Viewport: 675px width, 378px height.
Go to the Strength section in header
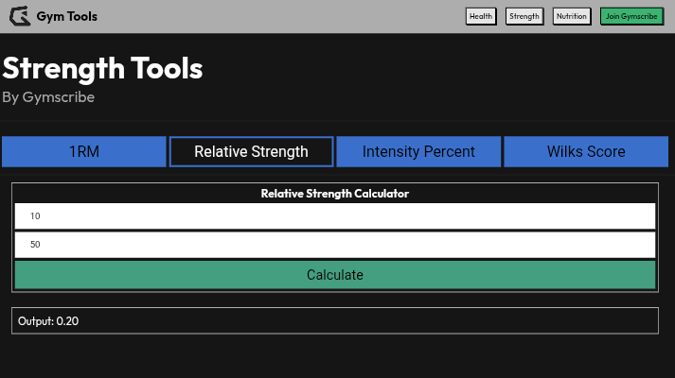524,16
